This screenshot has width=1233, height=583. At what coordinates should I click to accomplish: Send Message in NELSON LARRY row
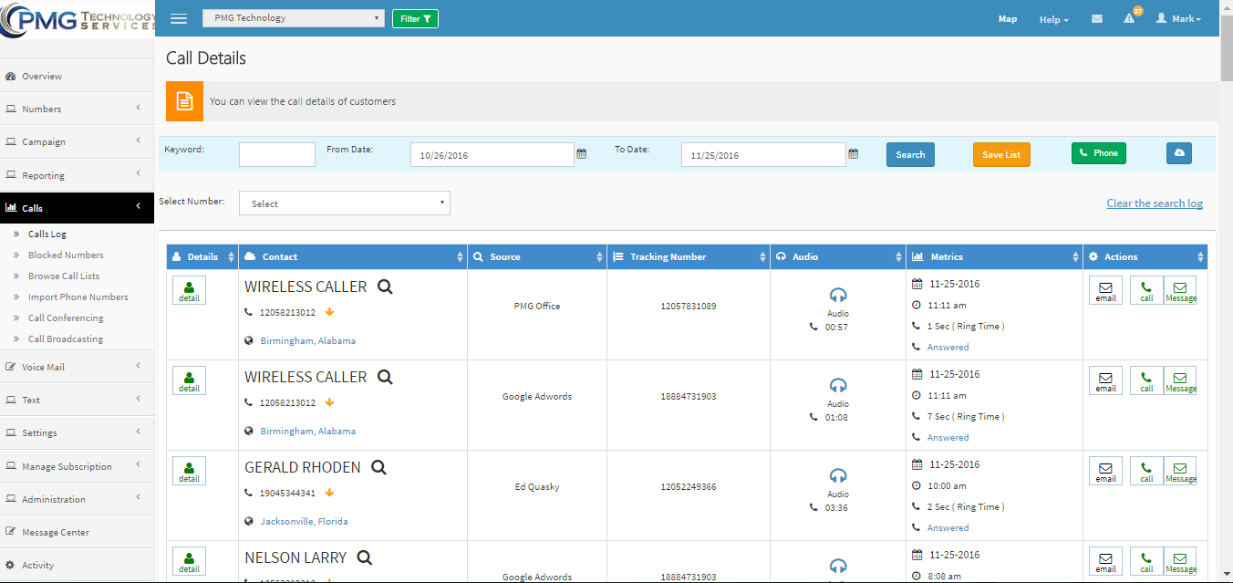tap(1180, 561)
